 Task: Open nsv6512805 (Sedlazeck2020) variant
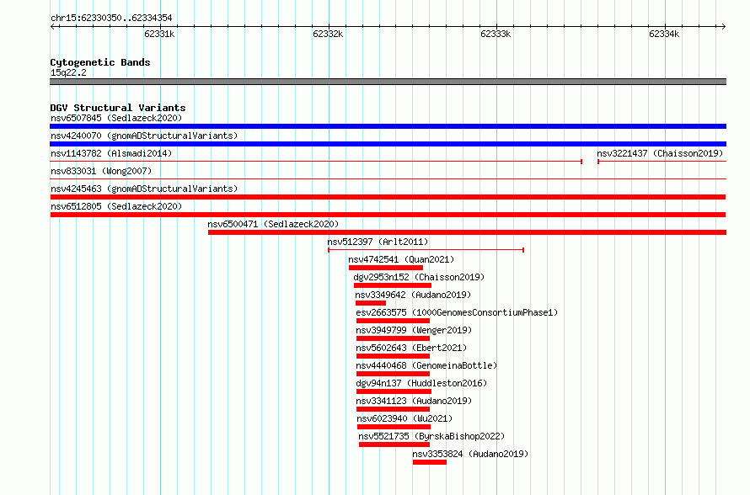tap(116, 206)
